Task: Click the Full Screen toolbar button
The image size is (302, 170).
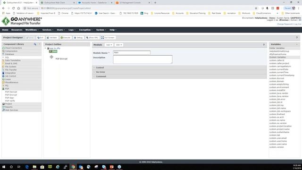Action: click(x=108, y=38)
